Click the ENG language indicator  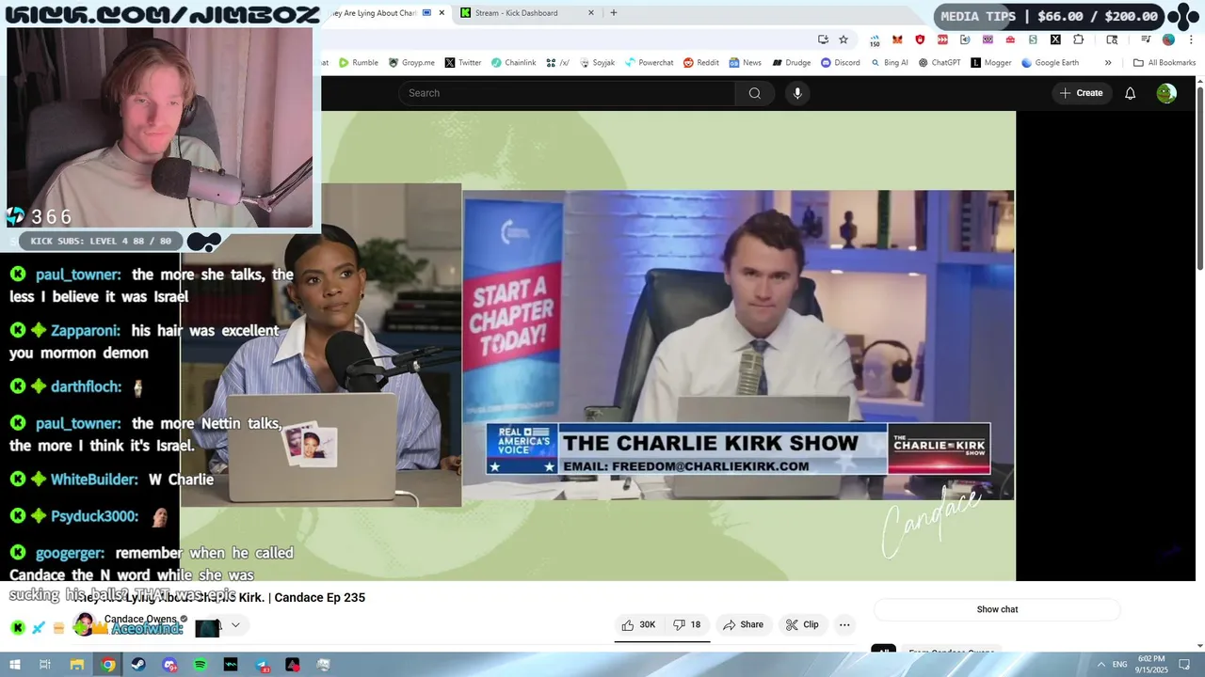(x=1119, y=665)
